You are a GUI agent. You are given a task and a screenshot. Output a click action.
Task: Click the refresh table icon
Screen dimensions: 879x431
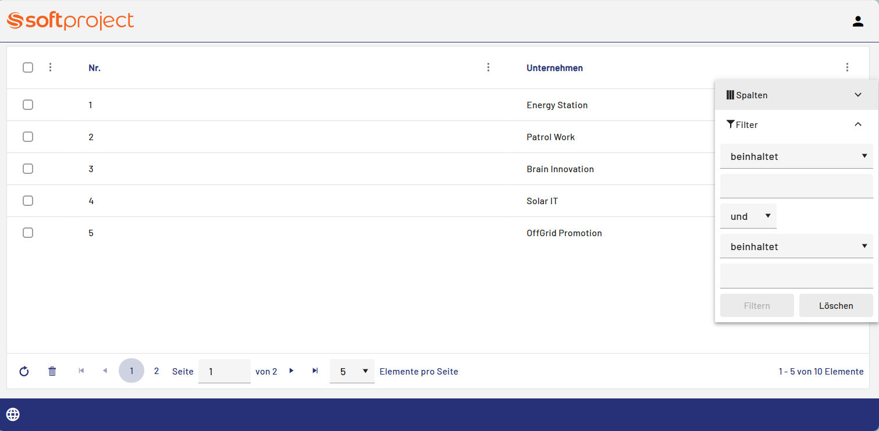point(24,371)
